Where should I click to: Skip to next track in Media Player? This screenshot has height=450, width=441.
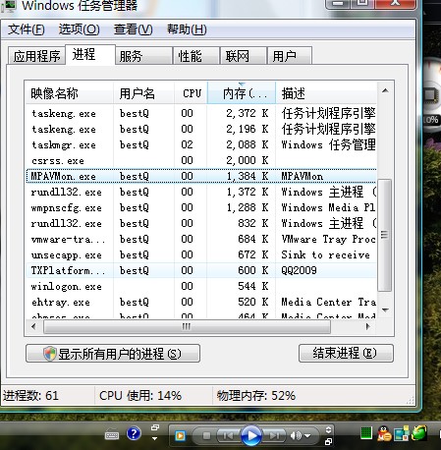tap(275, 435)
